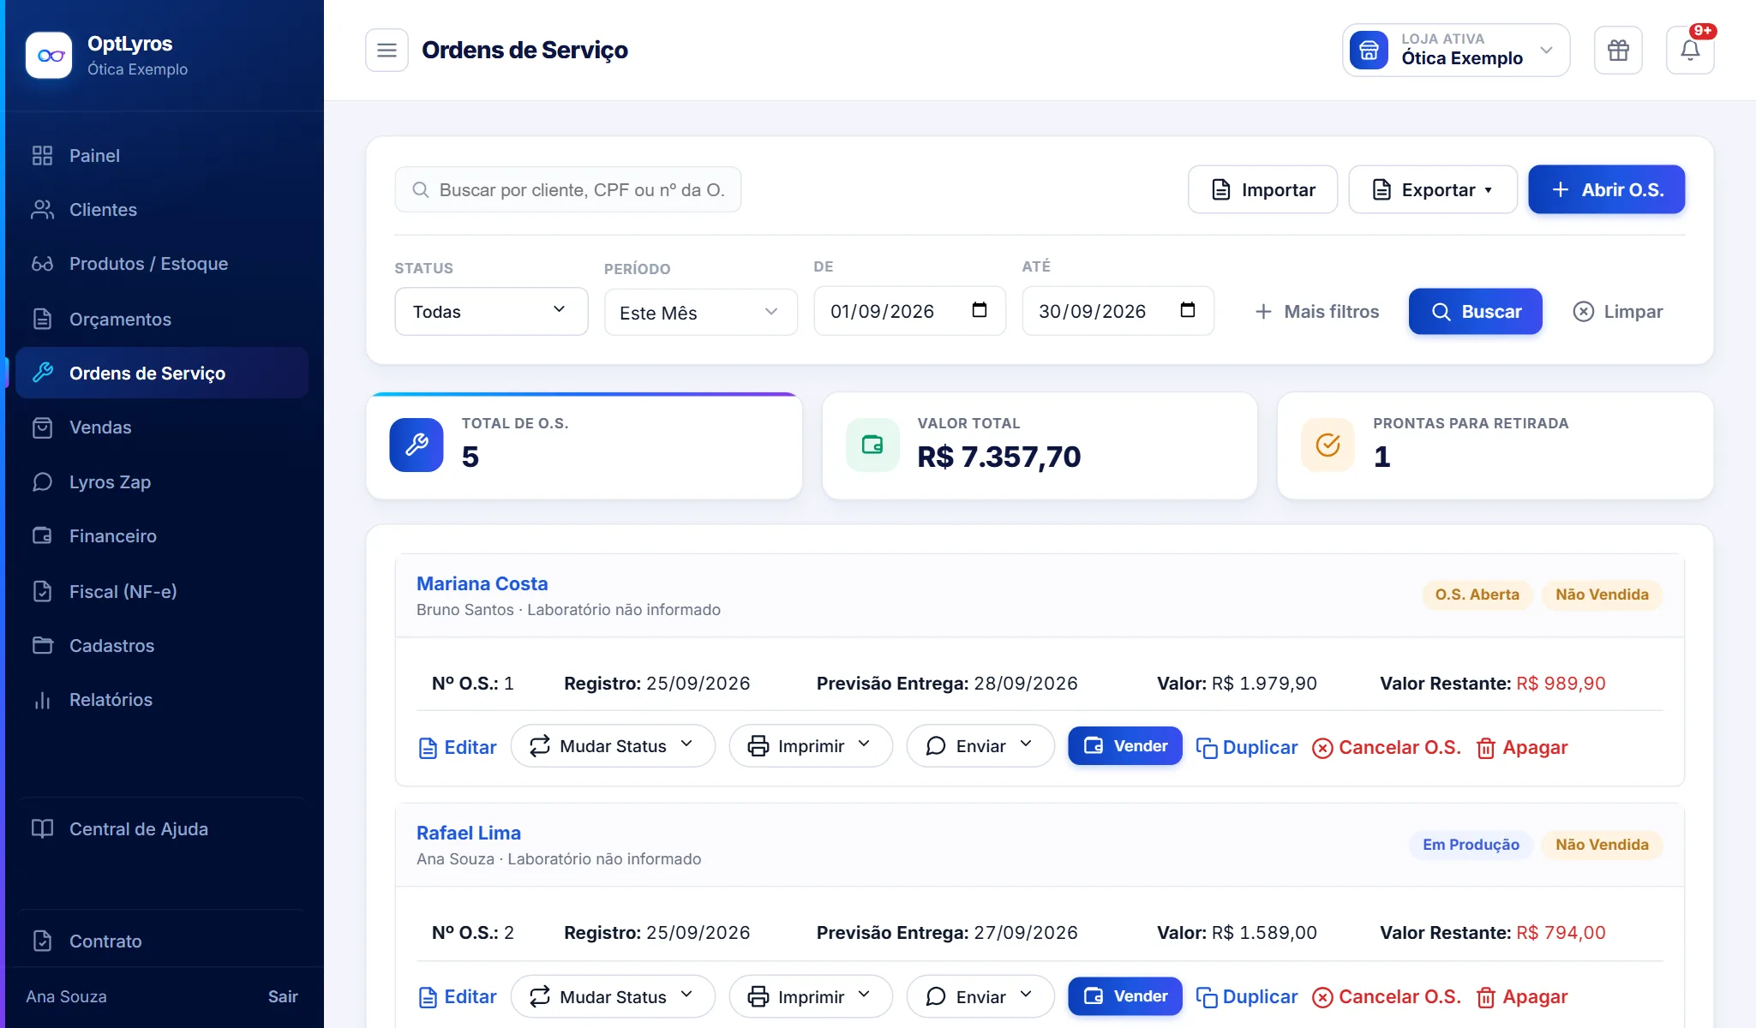Open Produtos / Estoque section

click(x=162, y=263)
